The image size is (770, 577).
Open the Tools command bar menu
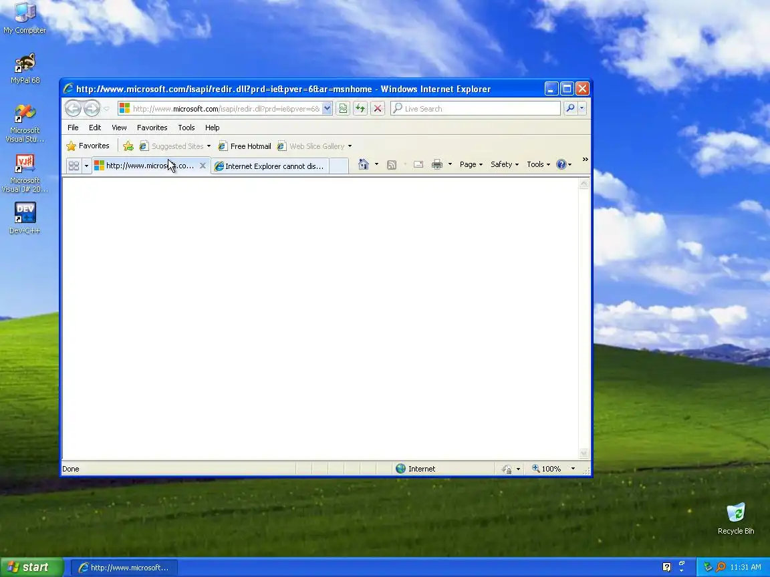click(538, 164)
